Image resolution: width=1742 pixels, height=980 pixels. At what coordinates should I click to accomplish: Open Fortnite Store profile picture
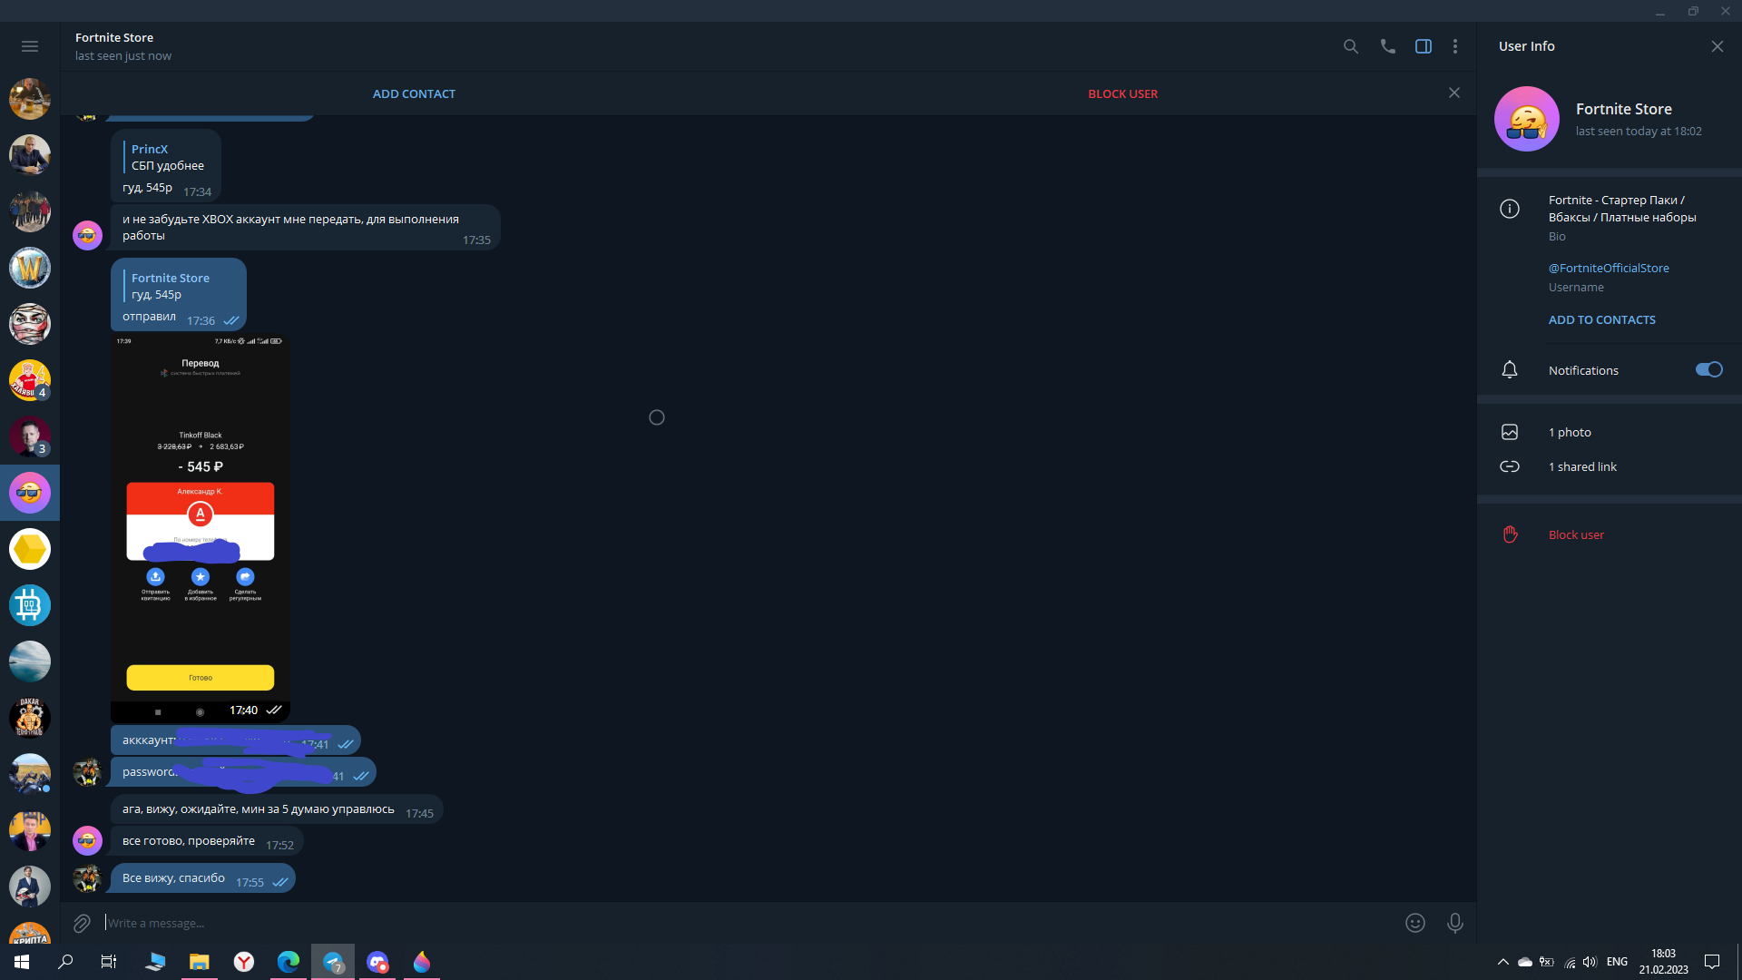tap(1527, 119)
